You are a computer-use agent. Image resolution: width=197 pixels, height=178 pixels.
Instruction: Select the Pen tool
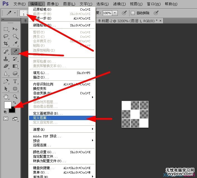coord(6,81)
